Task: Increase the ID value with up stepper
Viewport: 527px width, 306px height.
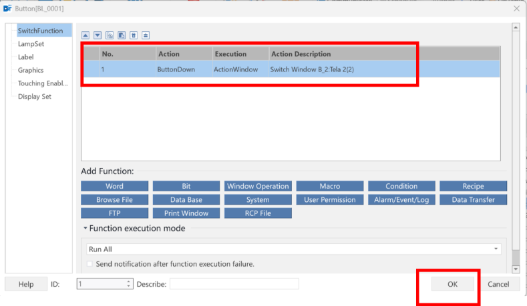Action: 129,281
